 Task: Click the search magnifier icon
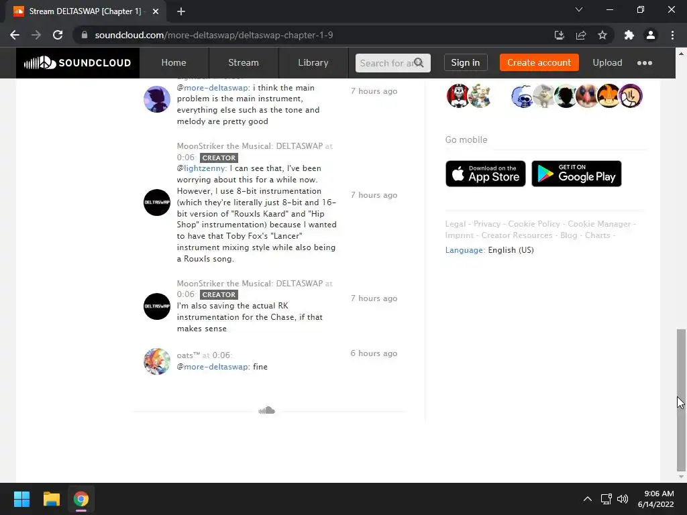coord(419,62)
